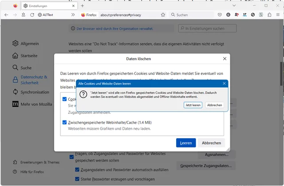Viewport: 284px width, 186px height.
Task: Click the Datenschutz padlock icon
Action: 16,80
